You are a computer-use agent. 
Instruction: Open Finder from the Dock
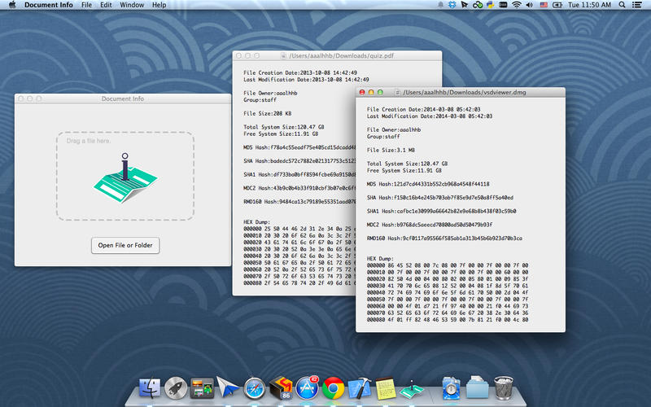tap(150, 388)
